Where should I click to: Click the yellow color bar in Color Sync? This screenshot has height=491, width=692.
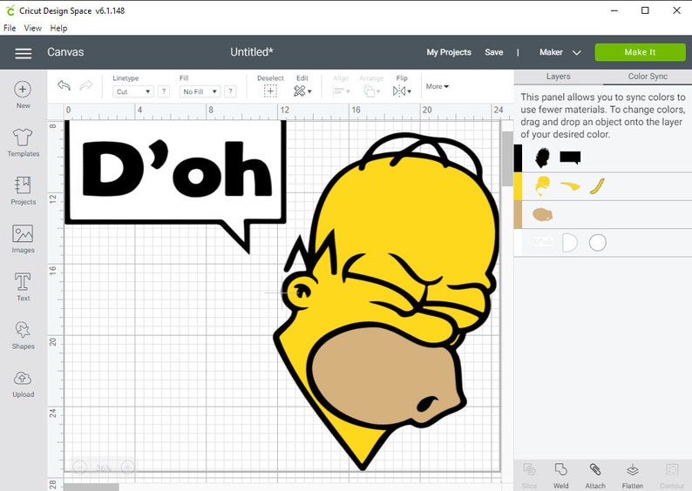pyautogui.click(x=518, y=186)
